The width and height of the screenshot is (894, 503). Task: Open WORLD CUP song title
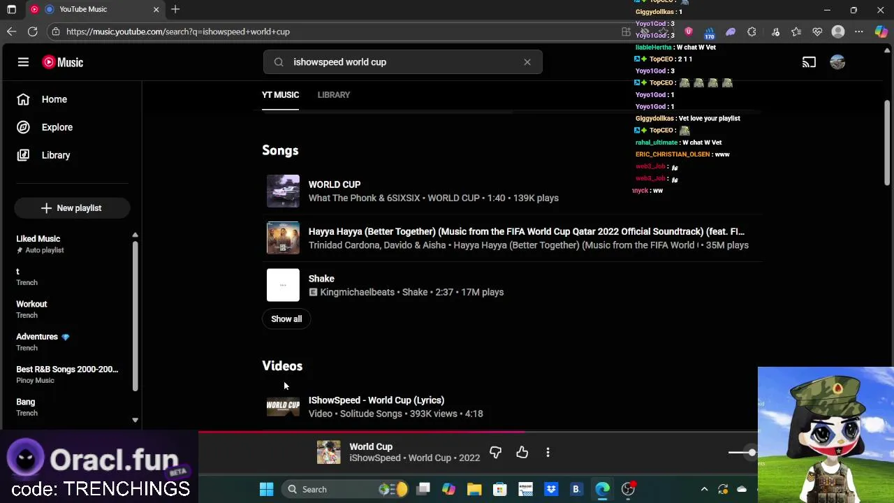335,184
